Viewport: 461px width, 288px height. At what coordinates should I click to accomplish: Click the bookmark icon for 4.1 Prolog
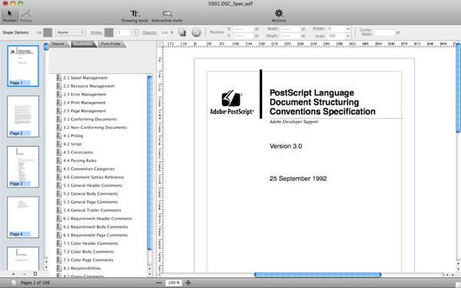59,136
